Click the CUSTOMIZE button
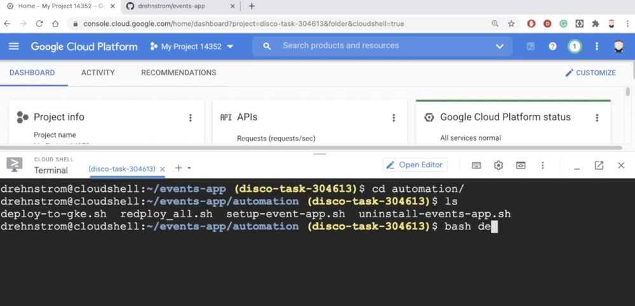 pyautogui.click(x=591, y=73)
